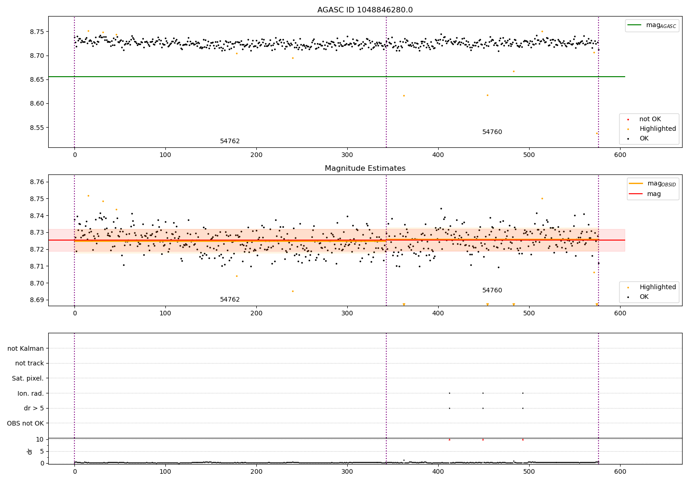689x482 pixels.
Task: Click the "mag" label next to the red legend line
Action: tap(654, 194)
